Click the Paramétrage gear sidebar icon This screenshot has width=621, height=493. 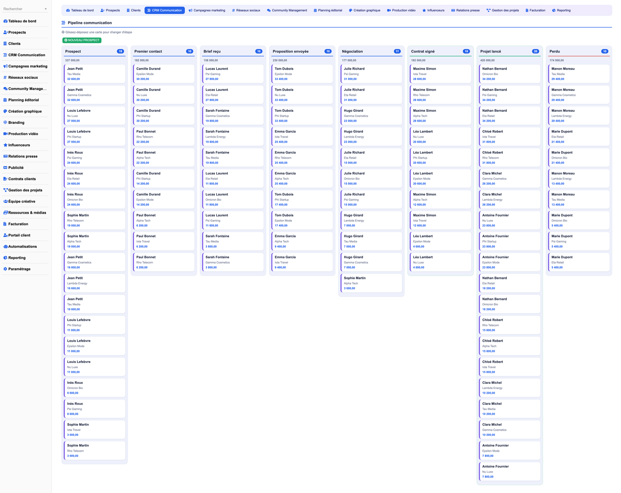(x=5, y=269)
